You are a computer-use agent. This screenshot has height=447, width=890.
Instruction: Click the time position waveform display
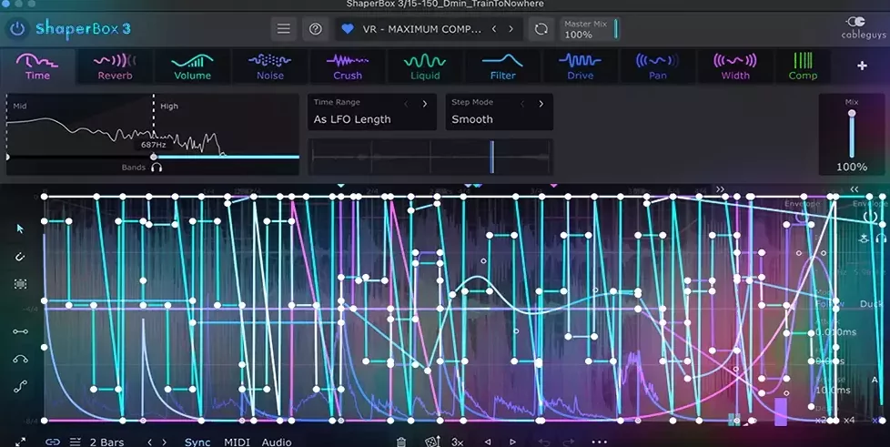tap(430, 157)
